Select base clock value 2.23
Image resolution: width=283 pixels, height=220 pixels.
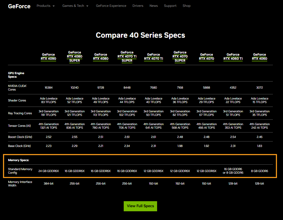48,146
